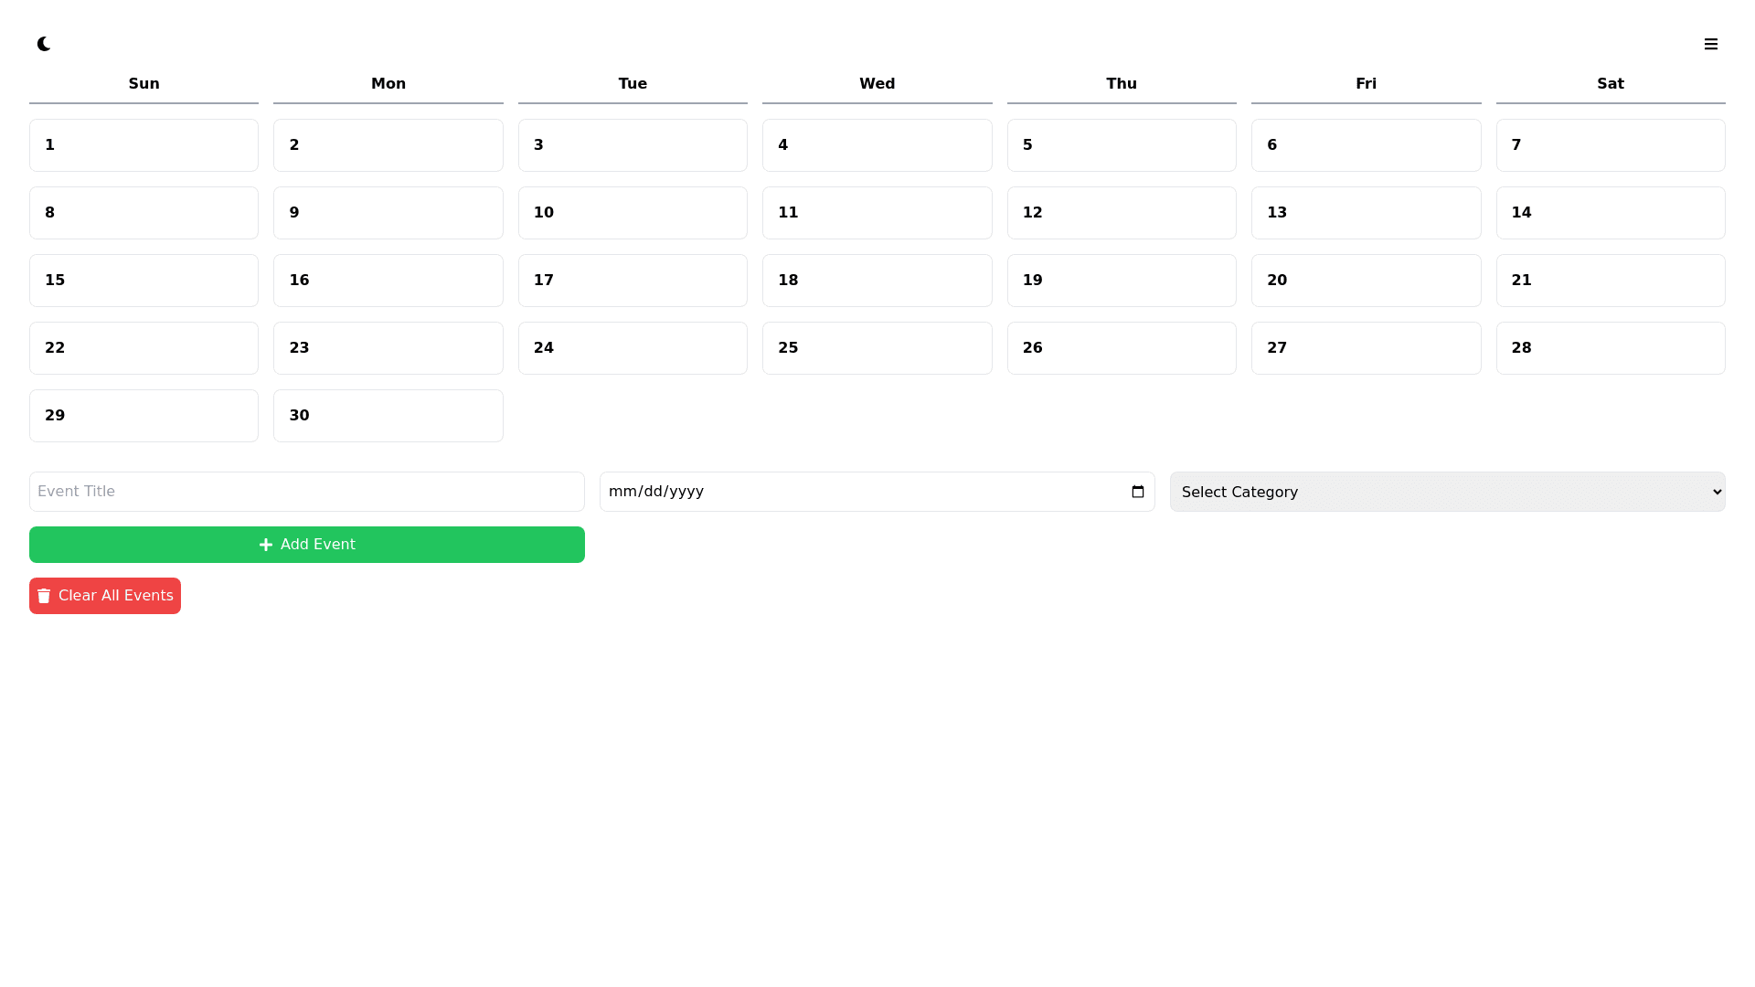Click the plus icon on Add Event
Screen dimensions: 1755x987
click(266, 545)
